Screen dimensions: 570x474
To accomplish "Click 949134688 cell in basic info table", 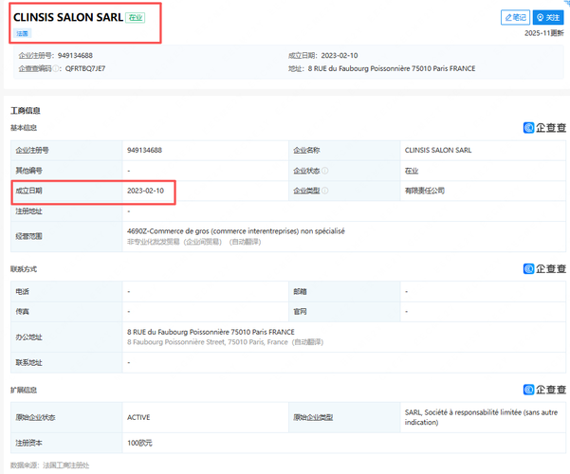I will (145, 150).
